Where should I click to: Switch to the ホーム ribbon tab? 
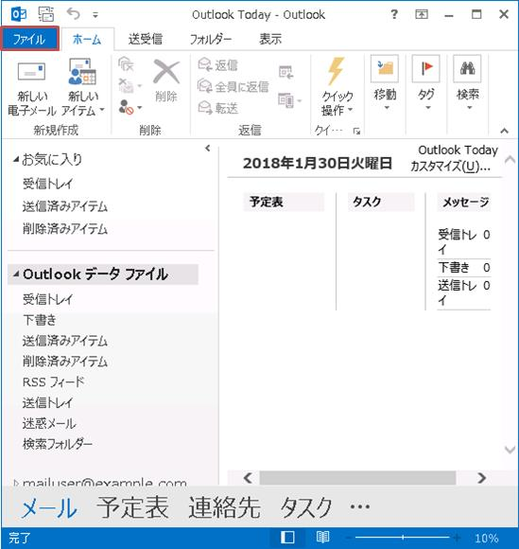pyautogui.click(x=87, y=39)
